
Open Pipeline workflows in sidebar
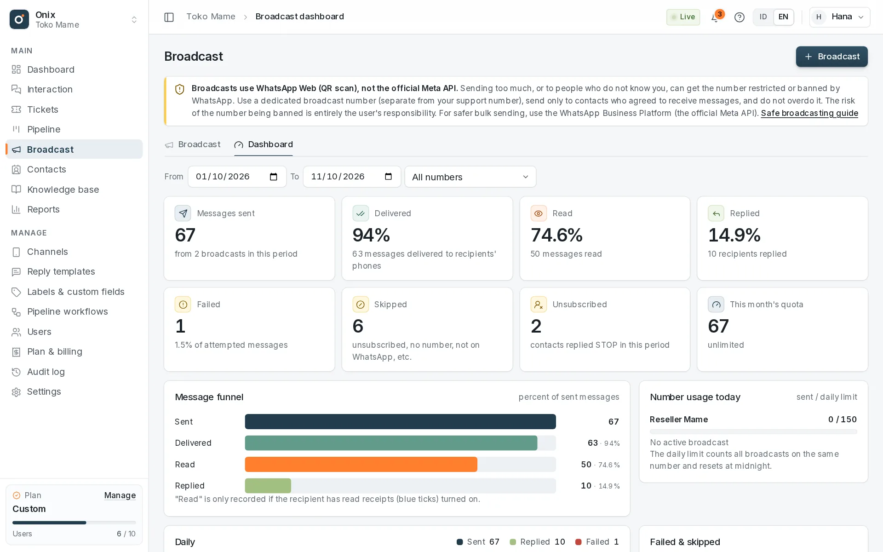(74, 311)
